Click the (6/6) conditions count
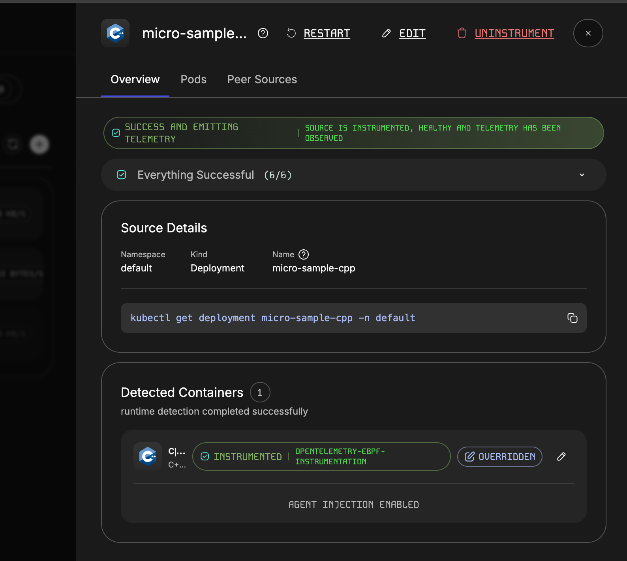Viewport: 627px width, 561px height. tap(278, 175)
